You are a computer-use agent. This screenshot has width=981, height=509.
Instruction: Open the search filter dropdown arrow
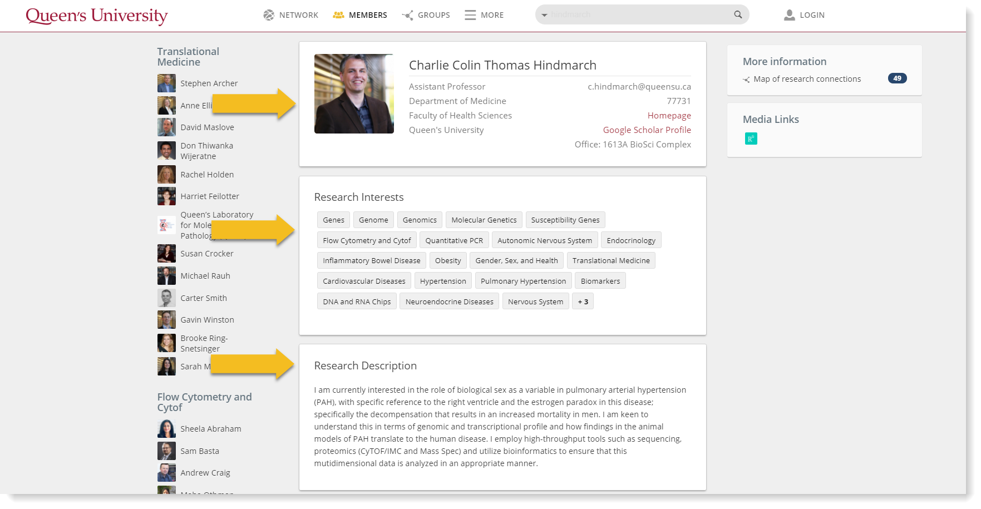(544, 15)
